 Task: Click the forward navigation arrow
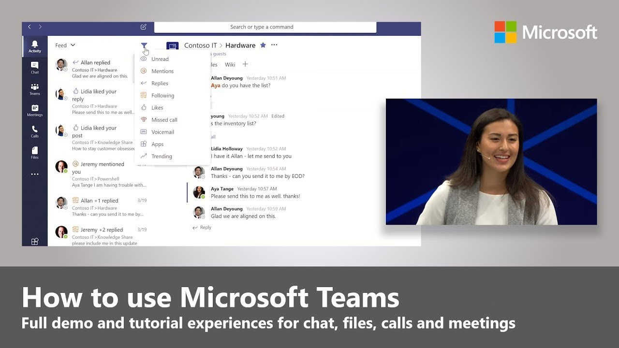40,27
